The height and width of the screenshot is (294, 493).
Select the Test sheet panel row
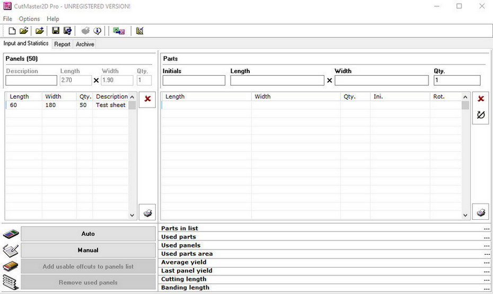coord(66,105)
